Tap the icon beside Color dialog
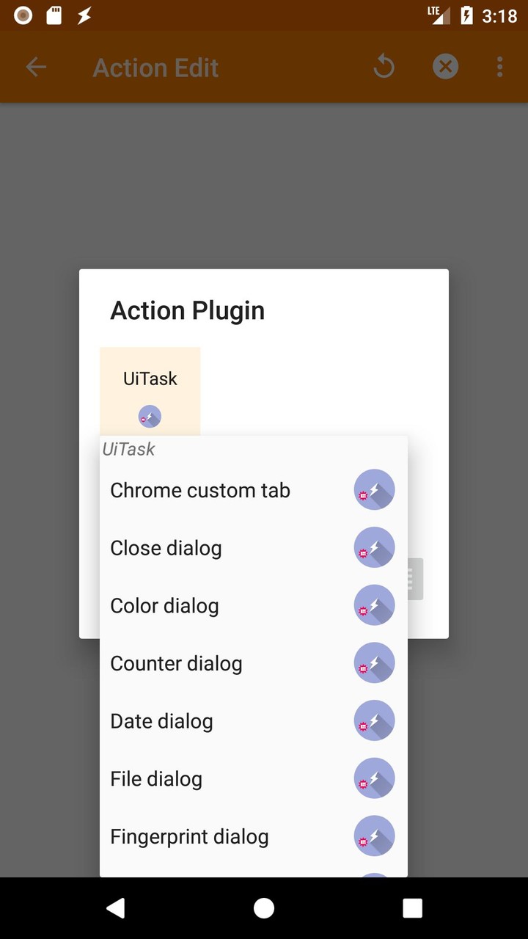 (374, 606)
